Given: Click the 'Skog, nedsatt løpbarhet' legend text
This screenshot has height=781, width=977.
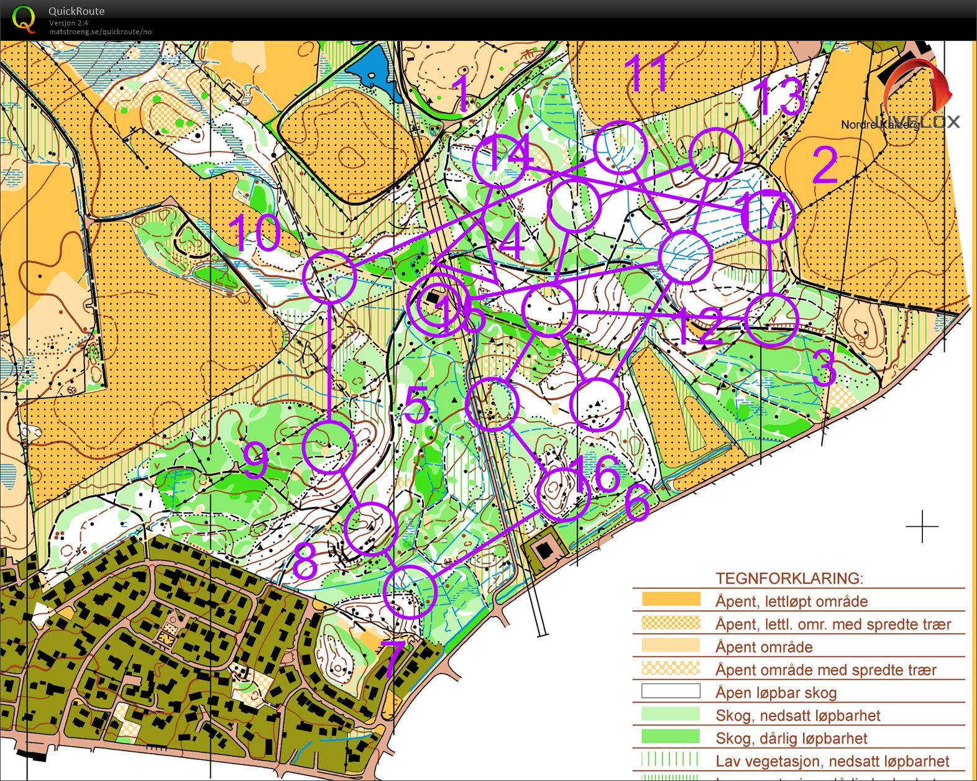Looking at the screenshot, I should pos(797,715).
